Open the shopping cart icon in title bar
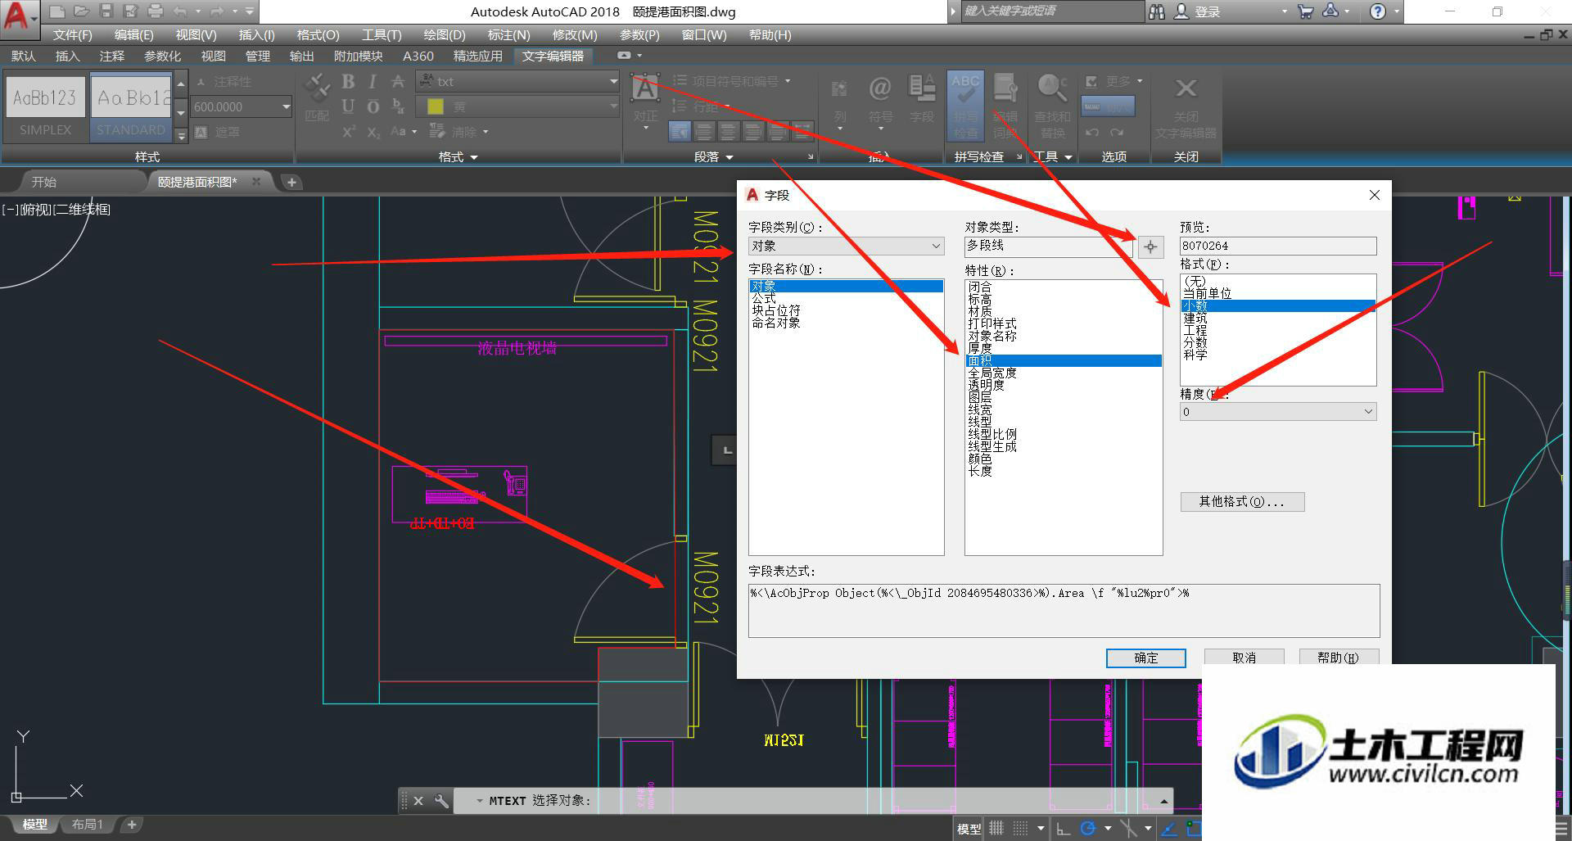1572x841 pixels. [1306, 11]
